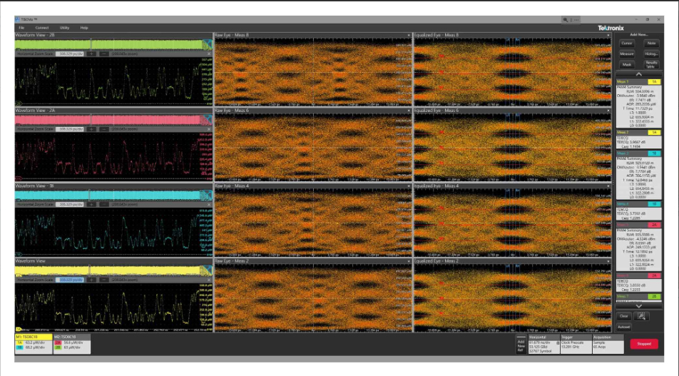This screenshot has width=679, height=376.
Task: Open the M2: TSO8C18 module badge
Action: (x=72, y=345)
